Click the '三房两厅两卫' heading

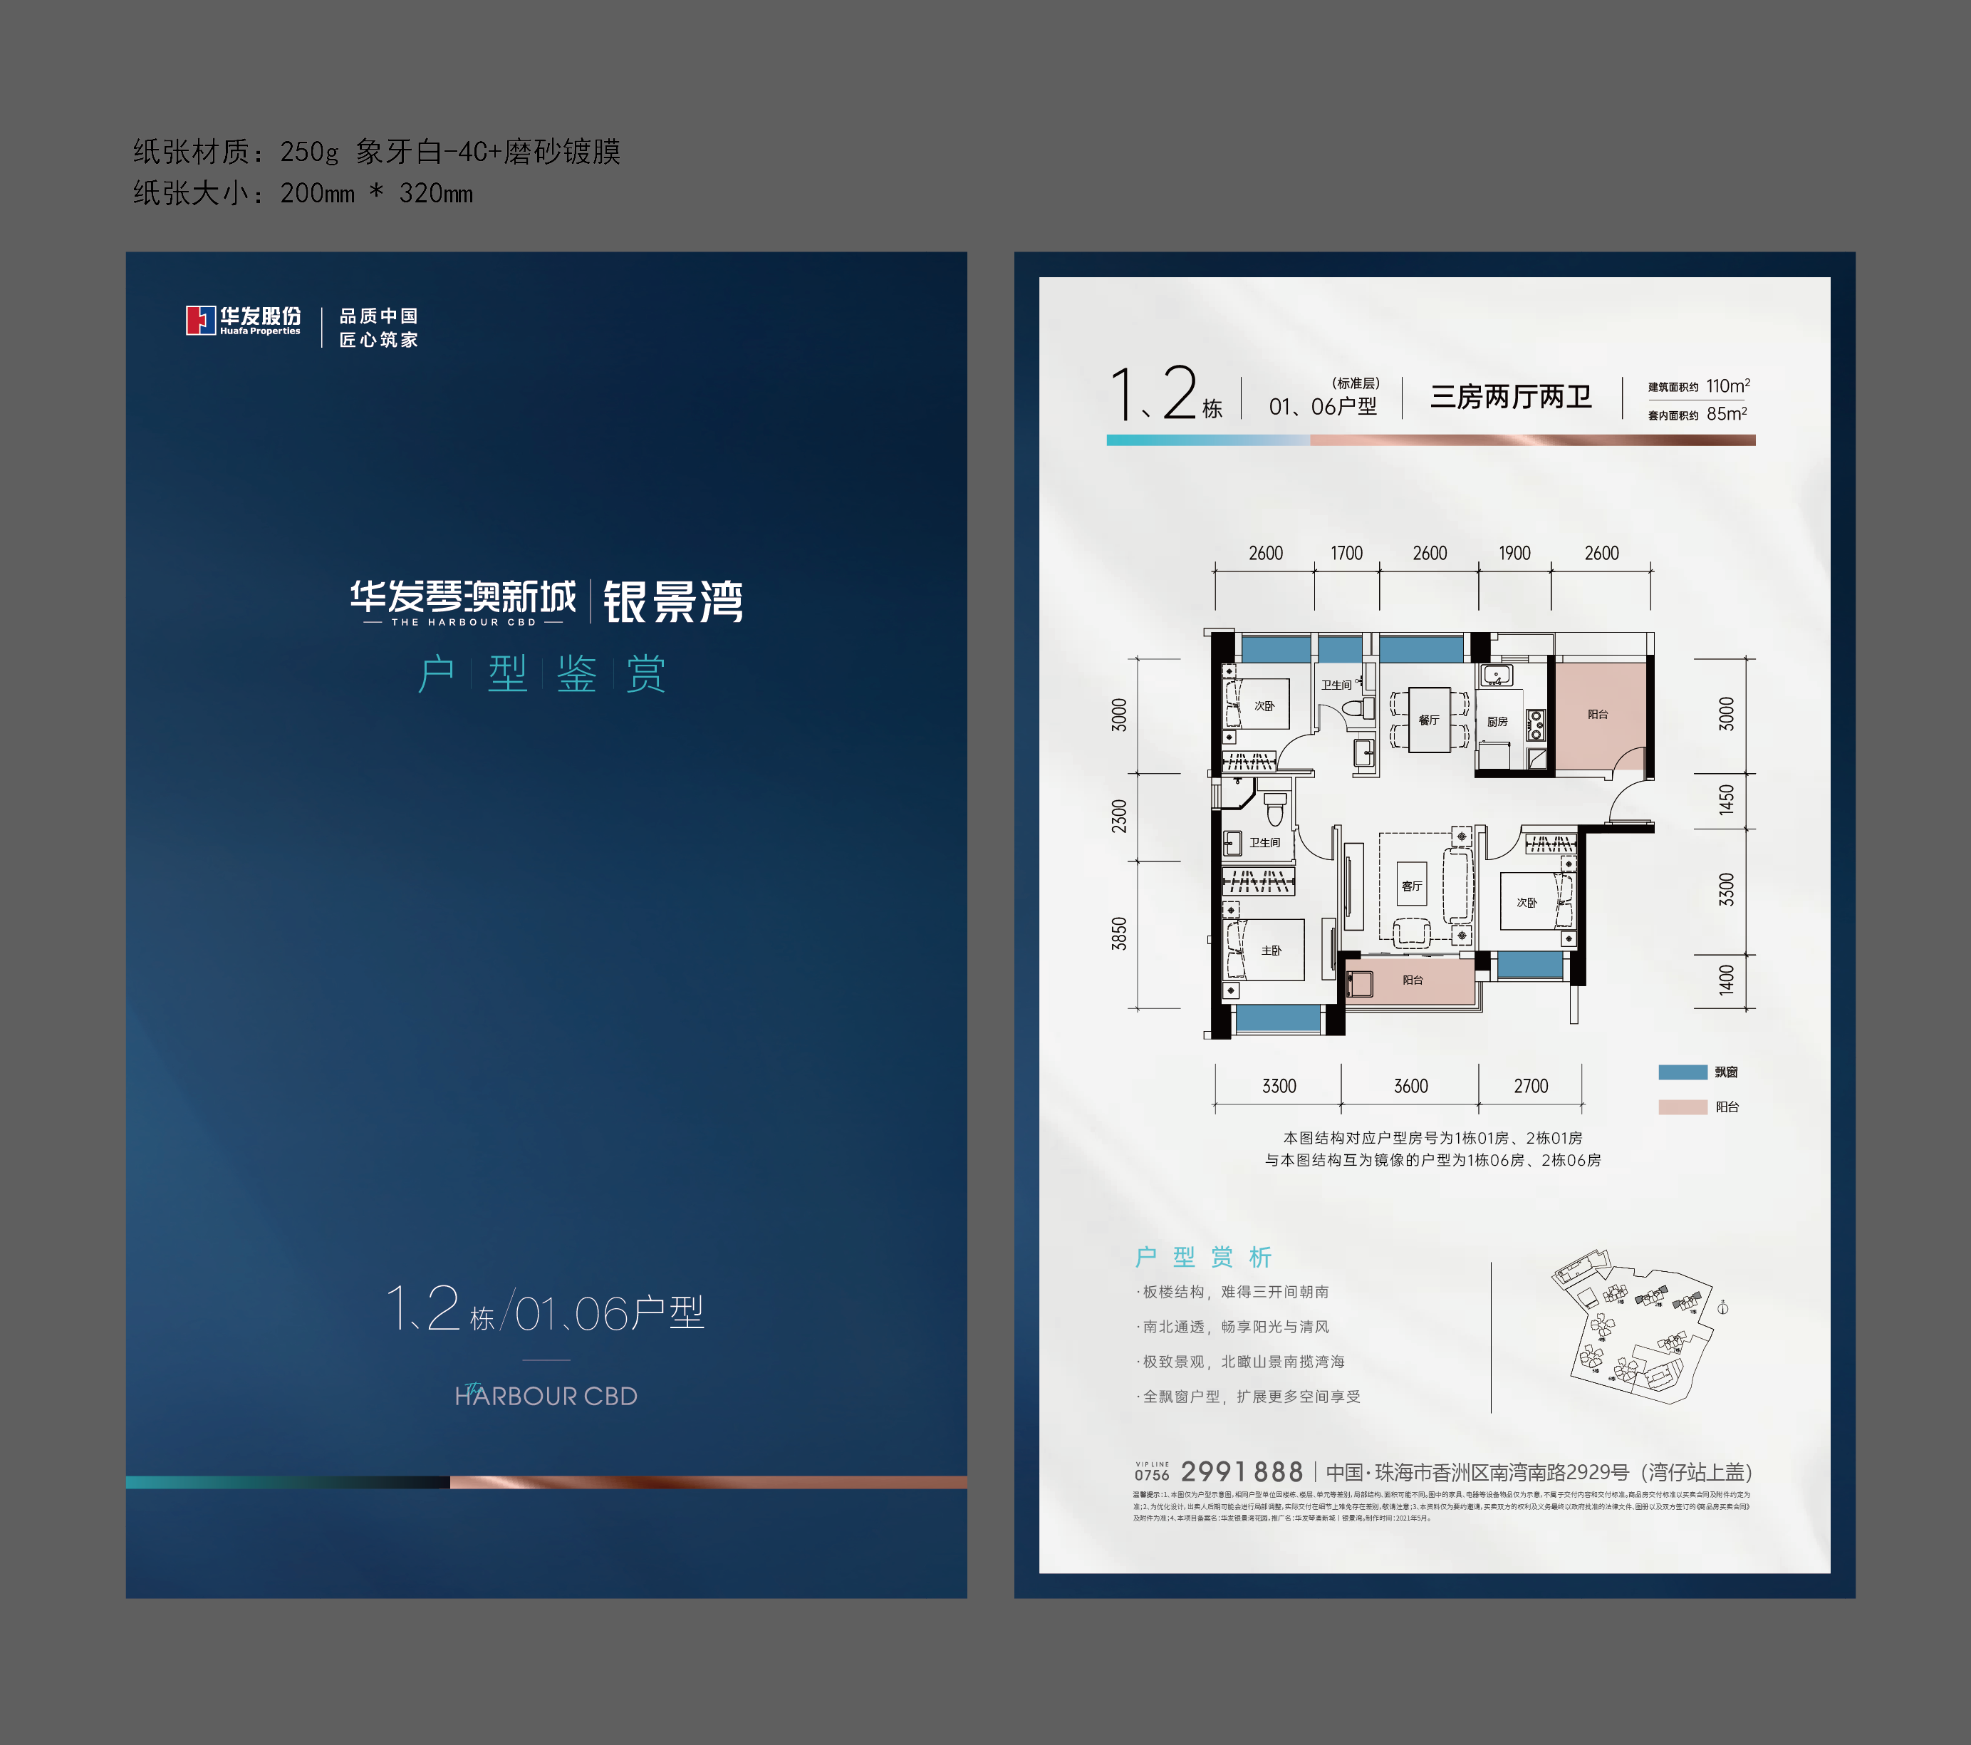[1511, 396]
